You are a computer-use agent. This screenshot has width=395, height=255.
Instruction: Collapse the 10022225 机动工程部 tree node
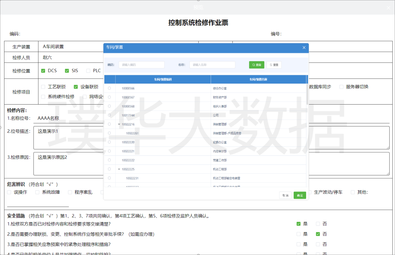pos(119,169)
